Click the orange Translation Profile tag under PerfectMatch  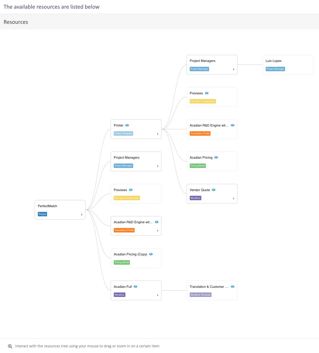pyautogui.click(x=124, y=230)
